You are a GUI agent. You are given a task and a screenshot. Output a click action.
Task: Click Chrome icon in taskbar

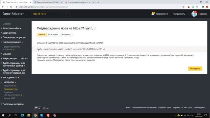35,115
